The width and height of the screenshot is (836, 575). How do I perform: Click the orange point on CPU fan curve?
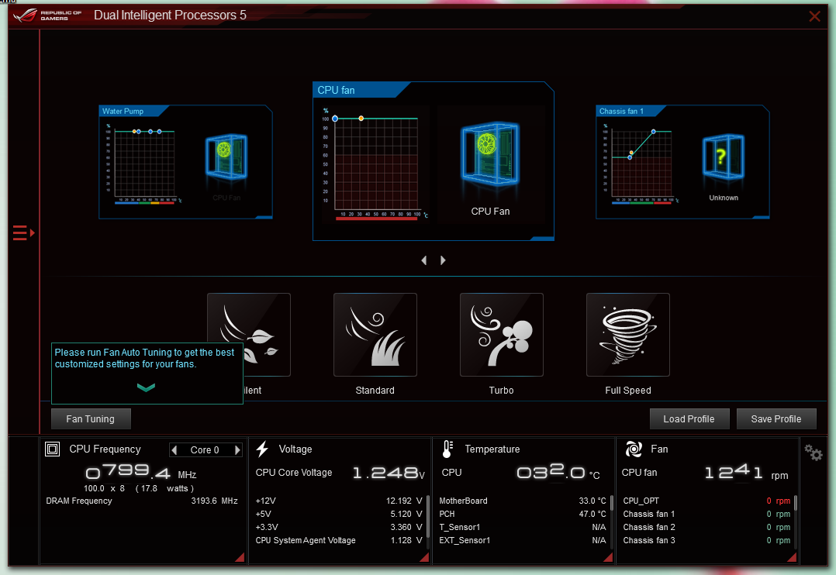(361, 119)
